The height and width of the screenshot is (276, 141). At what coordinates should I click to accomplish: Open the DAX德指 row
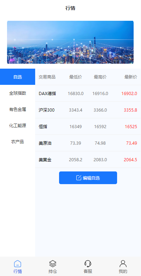coord(88,94)
